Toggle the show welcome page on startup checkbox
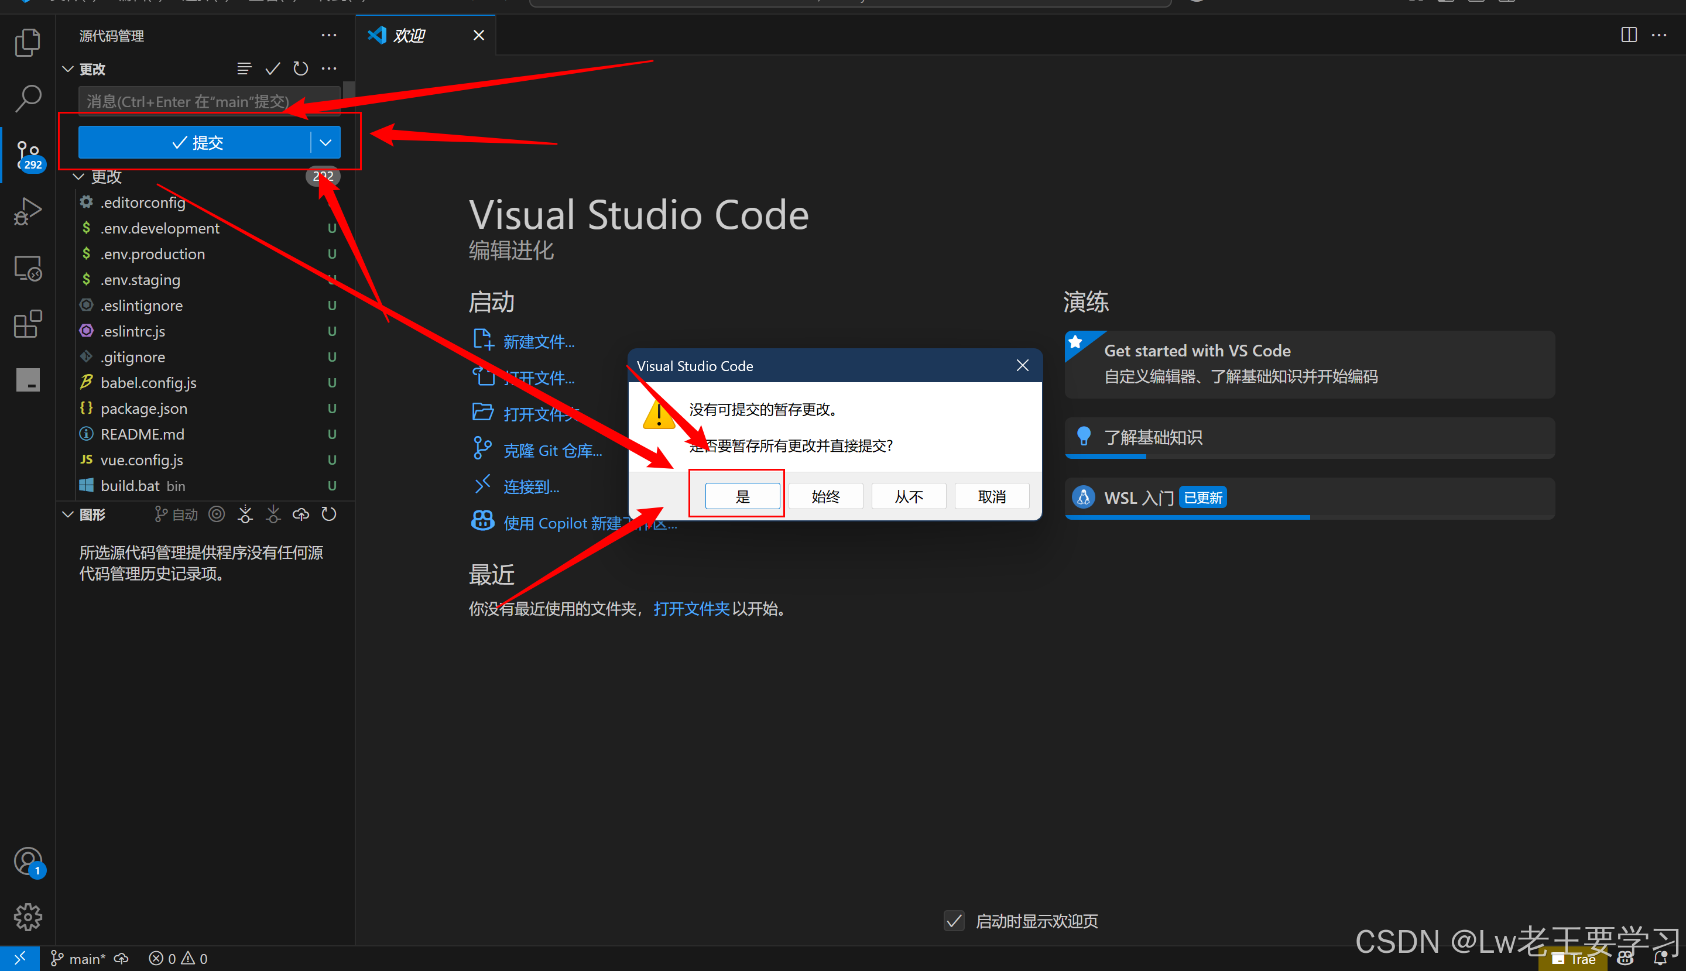This screenshot has height=971, width=1686. 954,921
